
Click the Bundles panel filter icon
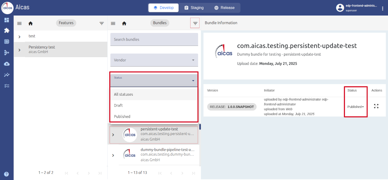(195, 23)
